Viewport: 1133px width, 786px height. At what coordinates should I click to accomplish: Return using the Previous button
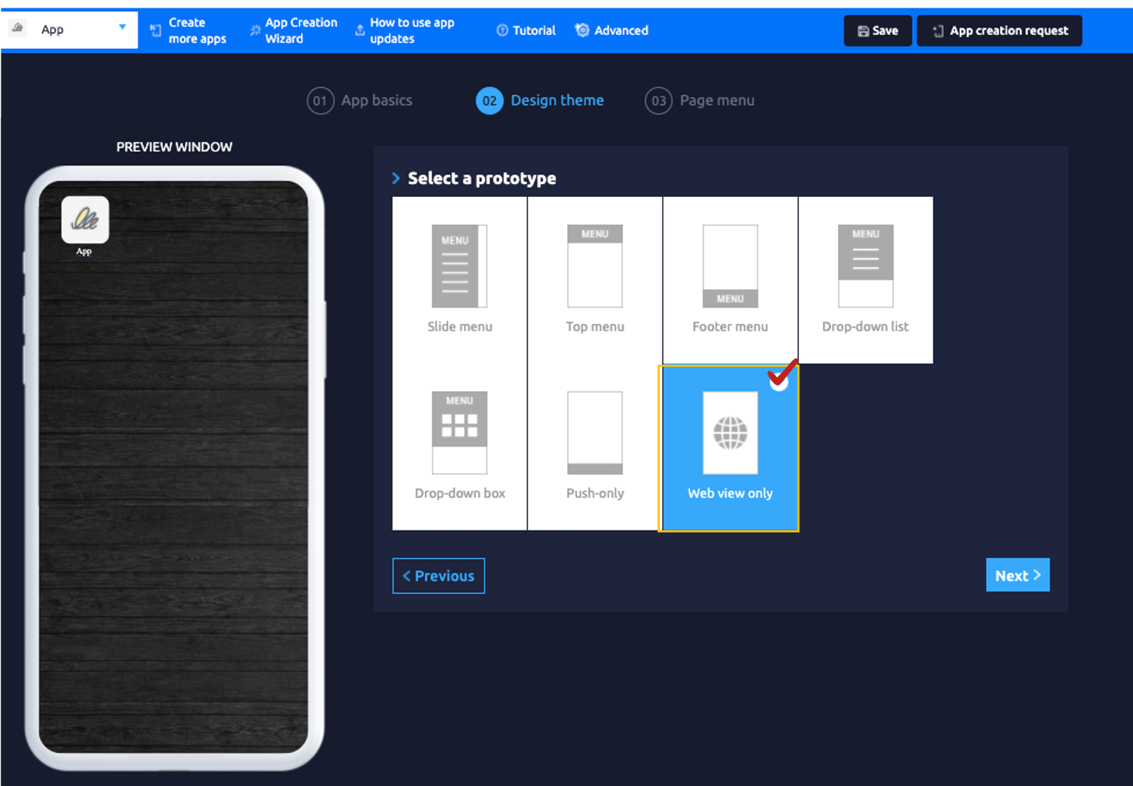click(439, 576)
